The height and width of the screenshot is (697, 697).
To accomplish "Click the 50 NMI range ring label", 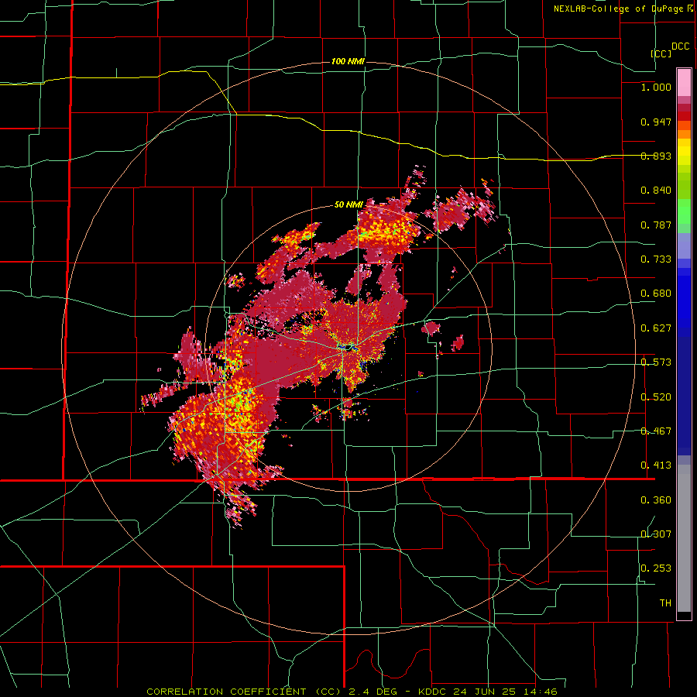I will pos(348,204).
